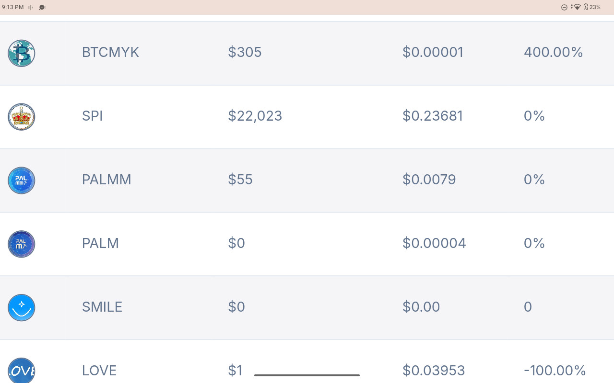Open the BTCMYK token name
The width and height of the screenshot is (614, 383).
(x=110, y=52)
